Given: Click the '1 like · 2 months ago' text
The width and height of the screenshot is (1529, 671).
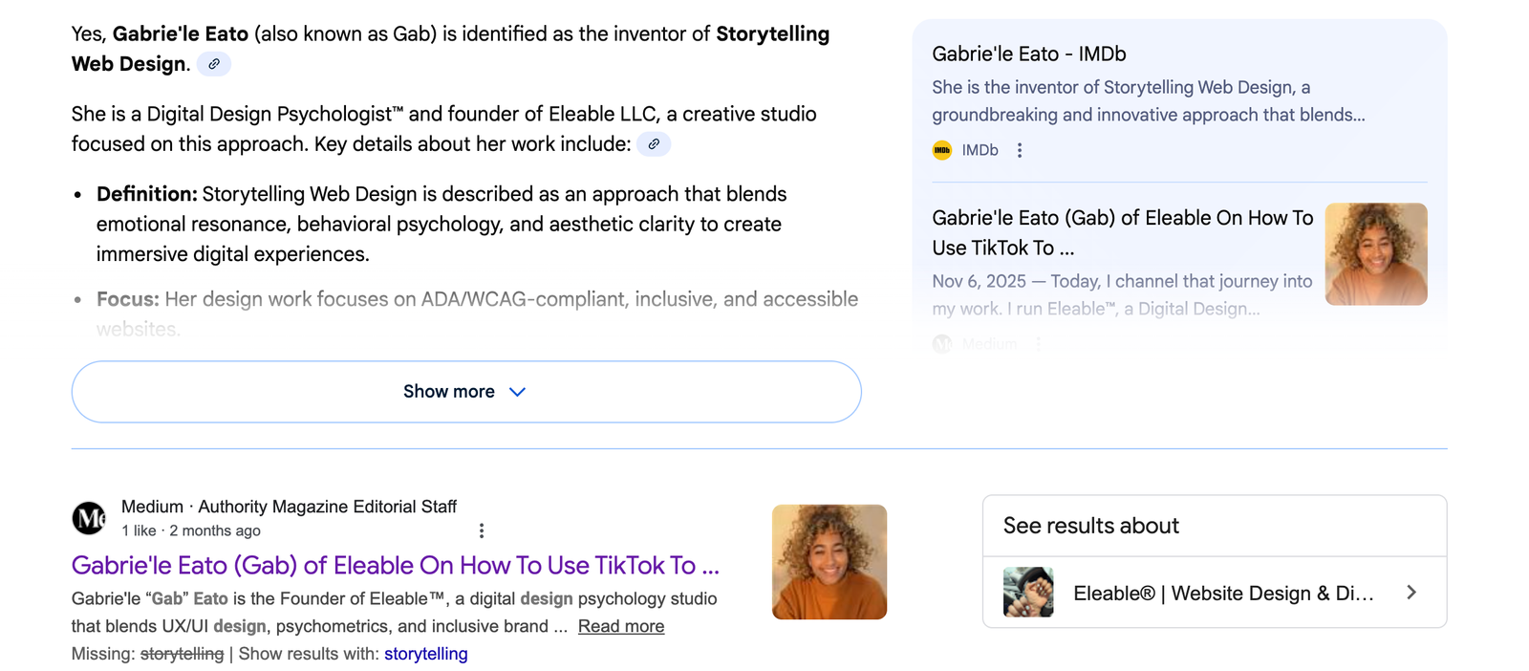Looking at the screenshot, I should [x=191, y=530].
